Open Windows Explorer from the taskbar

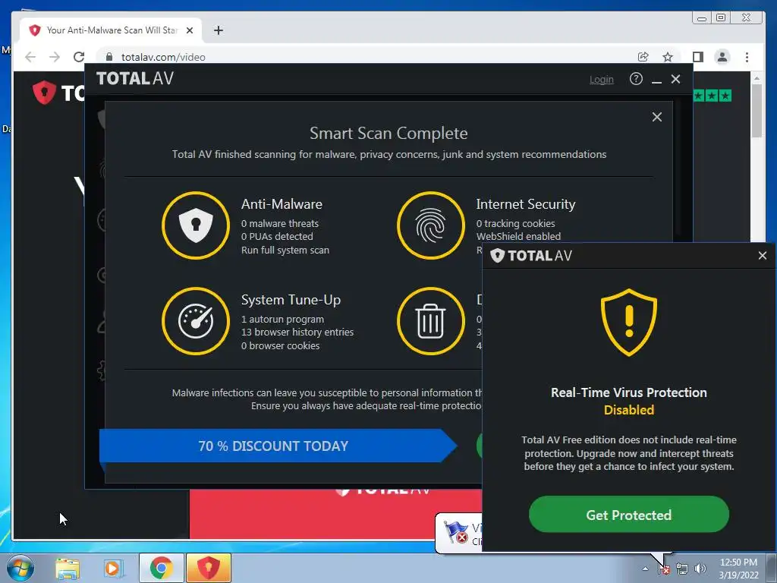(68, 568)
